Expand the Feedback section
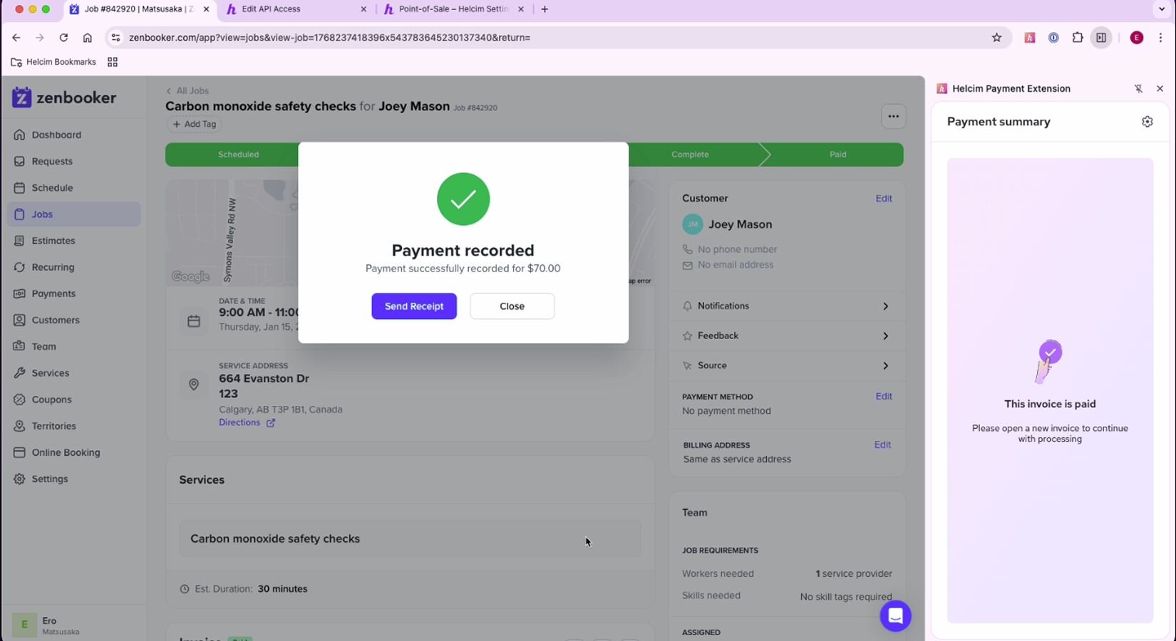Viewport: 1176px width, 641px height. (787, 336)
